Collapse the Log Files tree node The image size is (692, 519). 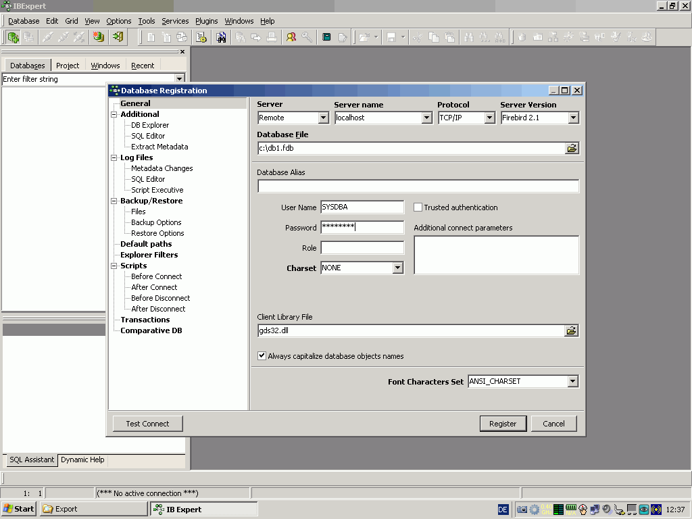point(114,157)
